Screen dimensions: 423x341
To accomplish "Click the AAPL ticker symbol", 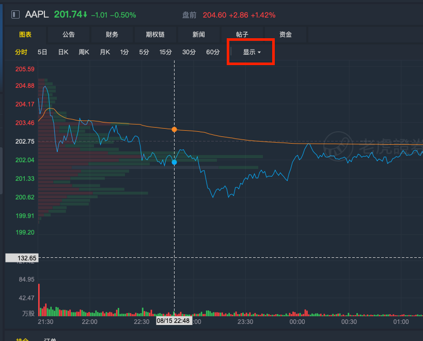I will click(37, 14).
